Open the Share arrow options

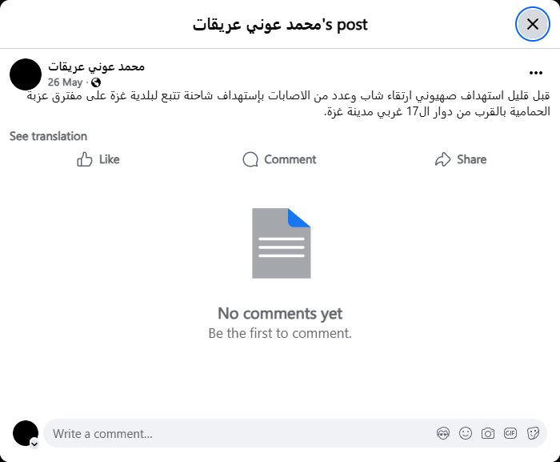[x=460, y=159]
